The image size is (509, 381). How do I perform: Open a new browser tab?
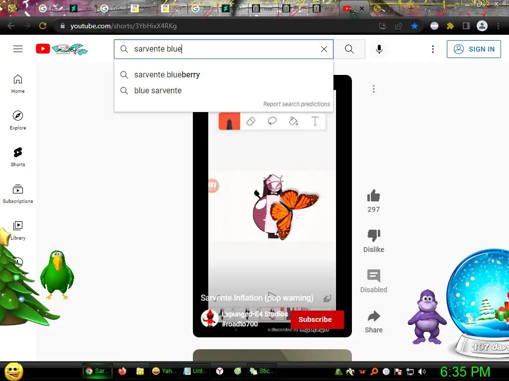click(x=411, y=8)
